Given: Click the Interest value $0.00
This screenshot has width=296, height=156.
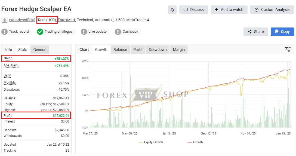Looking at the screenshot, I should 65,121.
